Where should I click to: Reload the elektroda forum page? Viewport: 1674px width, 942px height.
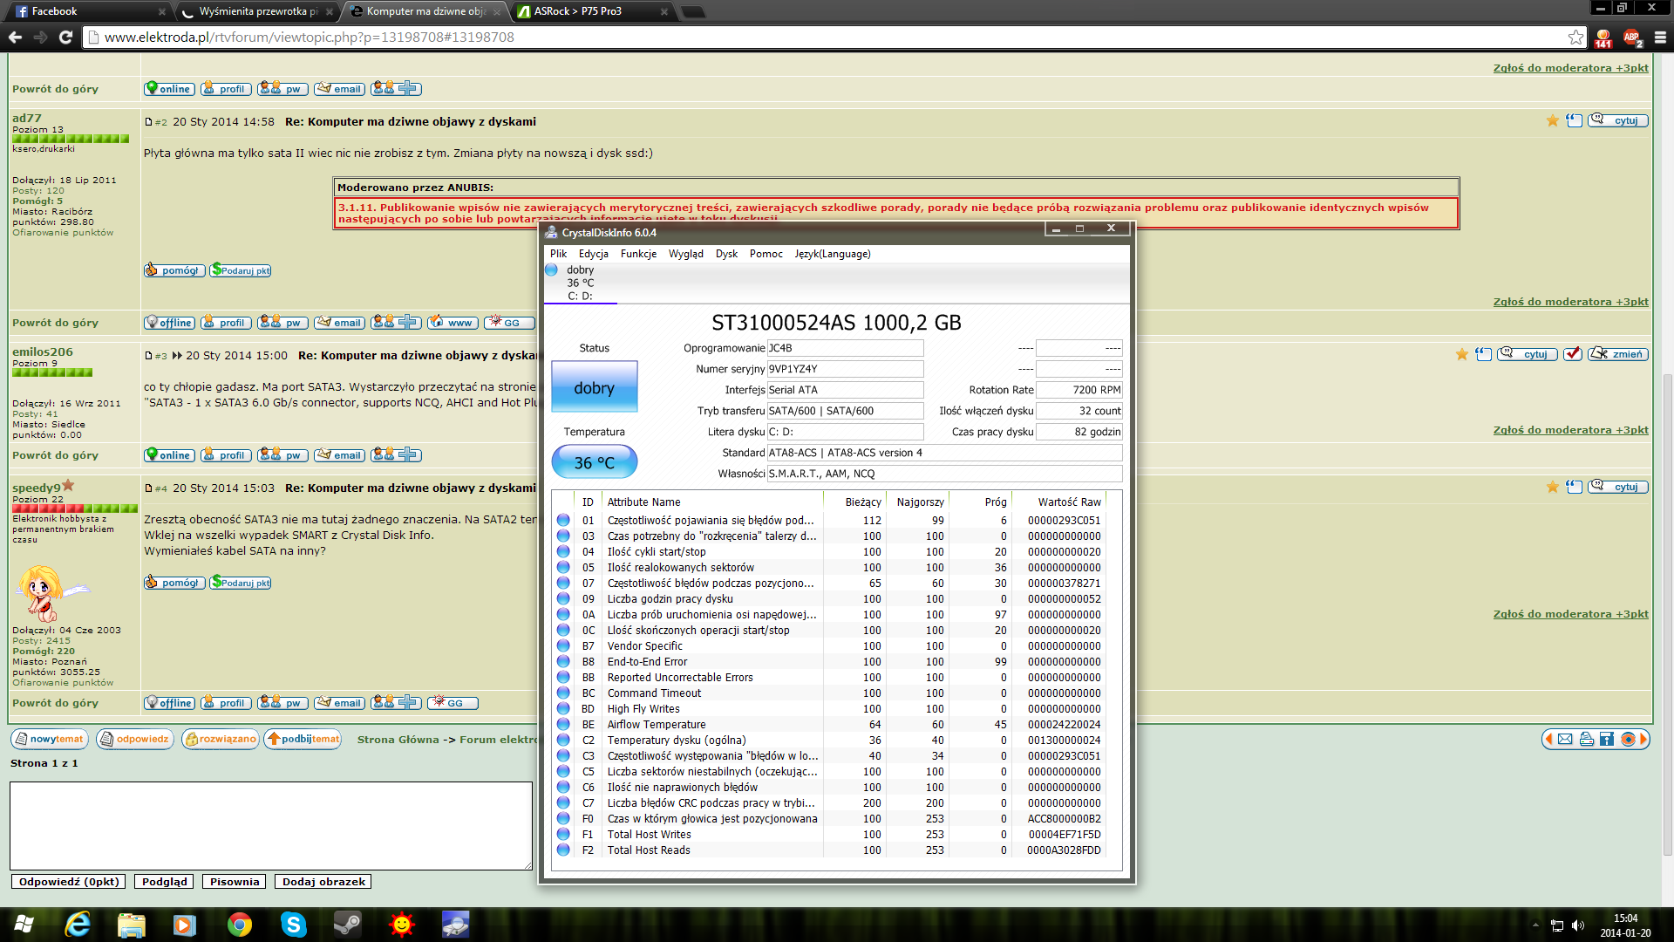[x=65, y=38]
